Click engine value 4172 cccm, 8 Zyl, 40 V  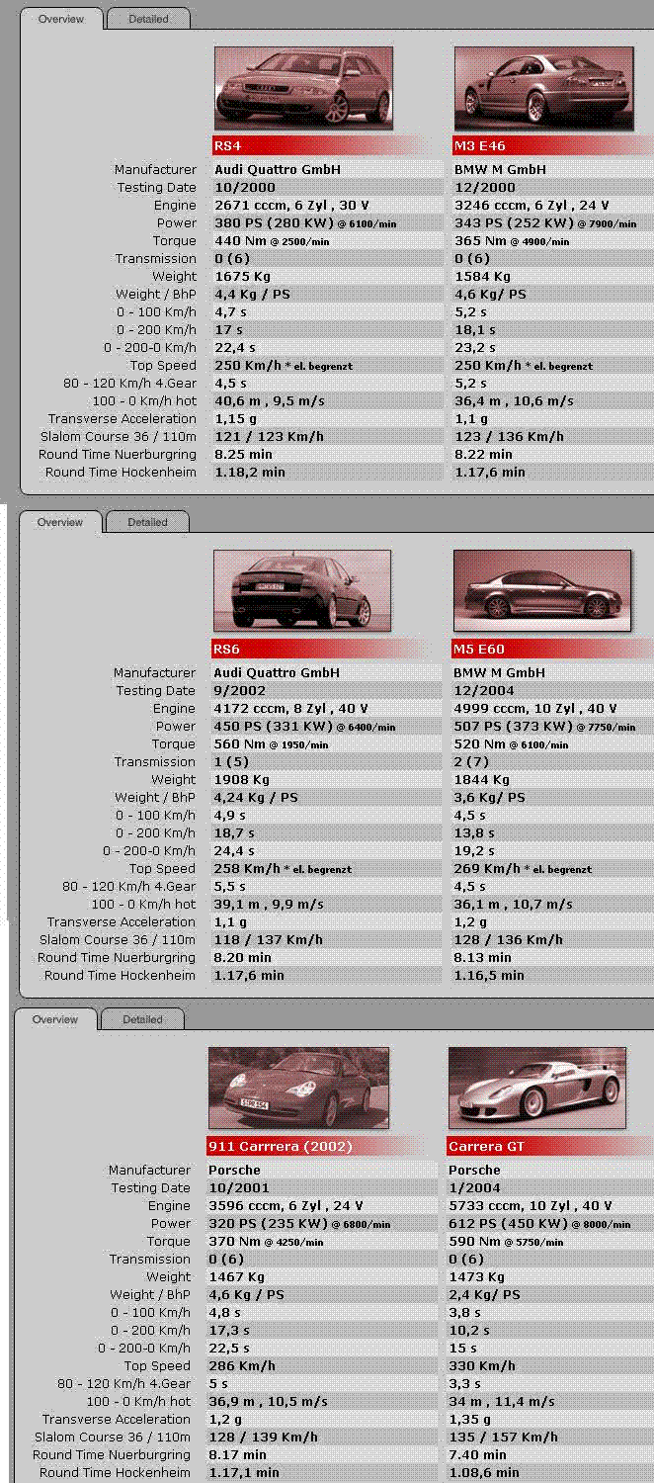coord(290,709)
